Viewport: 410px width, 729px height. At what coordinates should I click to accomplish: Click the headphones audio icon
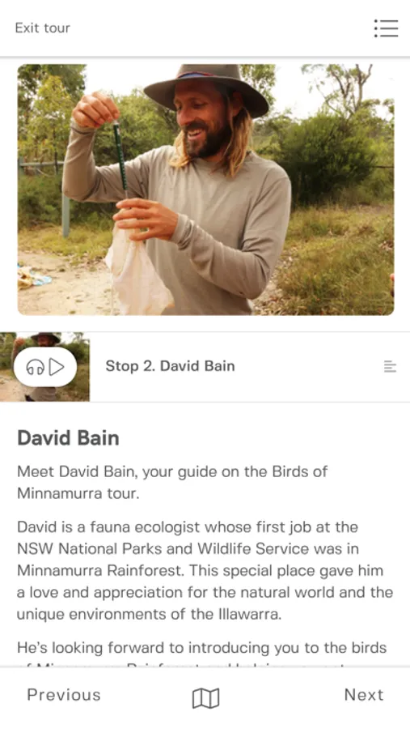[x=35, y=367]
